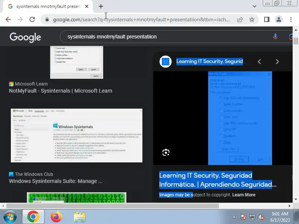Image resolution: width=299 pixels, height=224 pixels.
Task: Click the network tray icon
Action: [252, 217]
